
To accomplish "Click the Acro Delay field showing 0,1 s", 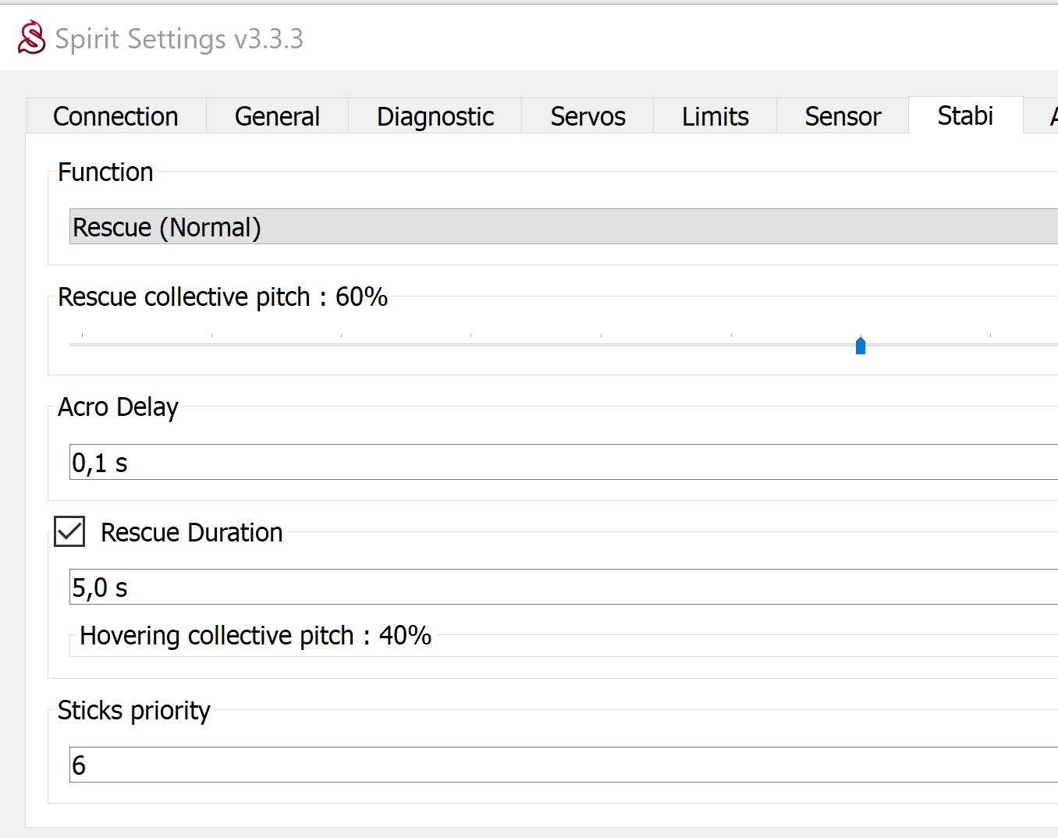I will tap(562, 463).
